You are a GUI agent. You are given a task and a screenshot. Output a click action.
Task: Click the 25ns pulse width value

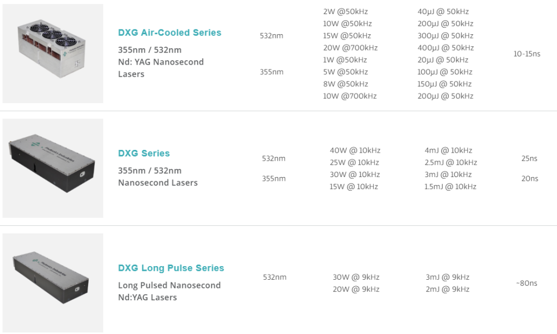[x=529, y=159]
